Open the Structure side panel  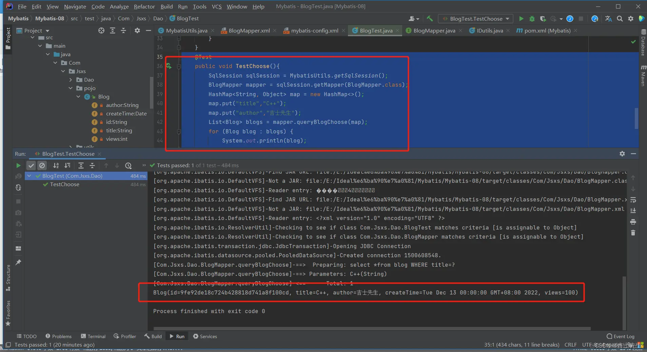(x=8, y=278)
